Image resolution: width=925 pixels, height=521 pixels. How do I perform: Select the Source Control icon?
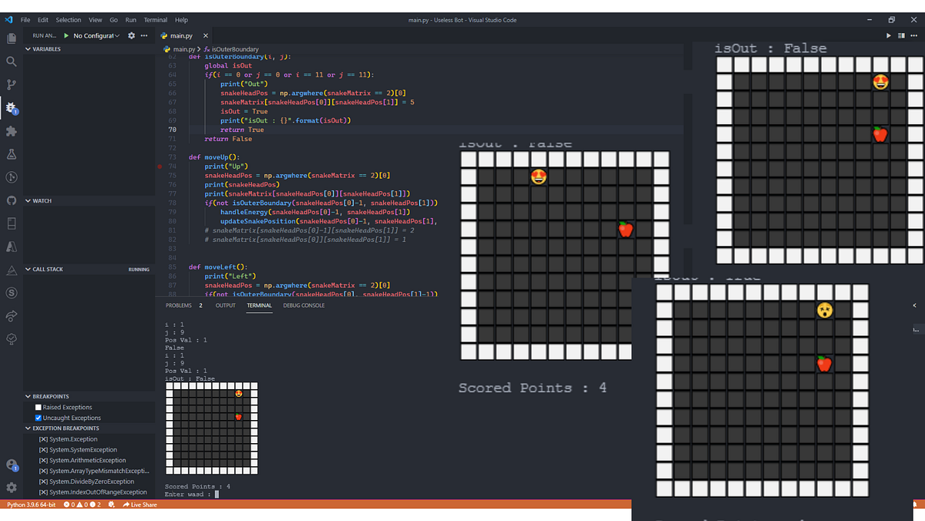click(11, 85)
